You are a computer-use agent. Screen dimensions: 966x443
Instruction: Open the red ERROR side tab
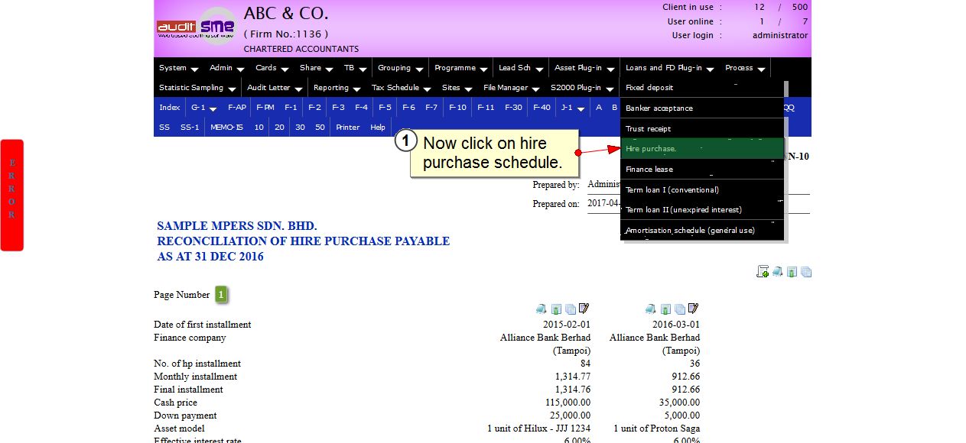coord(11,195)
